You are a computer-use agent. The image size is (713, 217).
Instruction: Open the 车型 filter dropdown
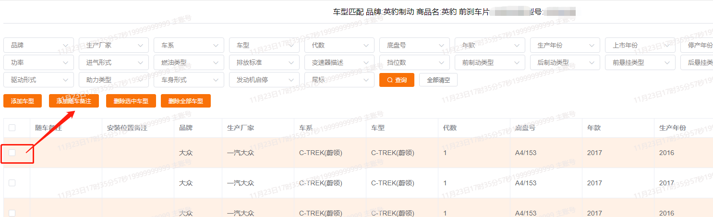264,45
